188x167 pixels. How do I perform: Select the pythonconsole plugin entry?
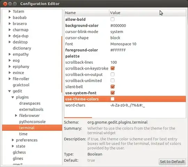pos(32,122)
